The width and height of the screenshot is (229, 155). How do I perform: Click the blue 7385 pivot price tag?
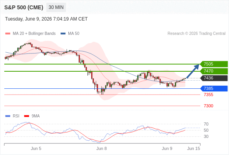click(x=214, y=88)
